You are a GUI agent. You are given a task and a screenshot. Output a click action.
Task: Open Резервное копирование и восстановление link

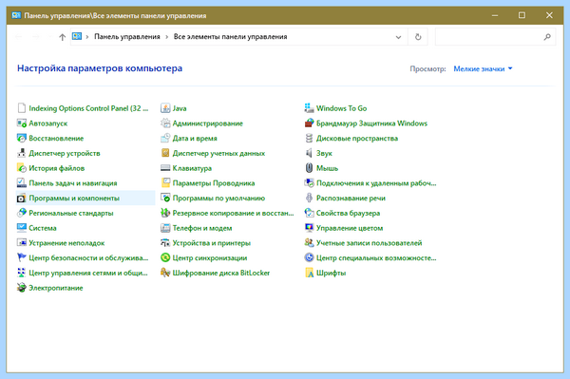(x=233, y=213)
